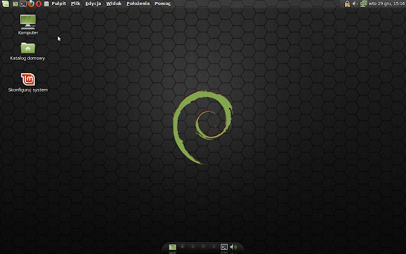Open the Pulpit menu
The height and width of the screenshot is (254, 406).
(59, 4)
